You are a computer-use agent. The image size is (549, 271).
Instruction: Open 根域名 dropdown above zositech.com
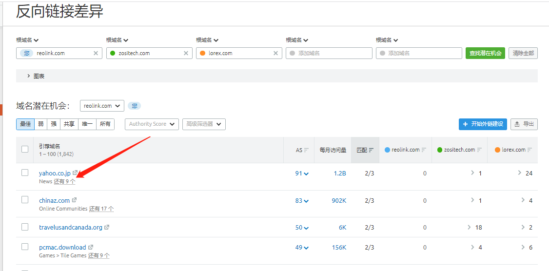click(118, 40)
